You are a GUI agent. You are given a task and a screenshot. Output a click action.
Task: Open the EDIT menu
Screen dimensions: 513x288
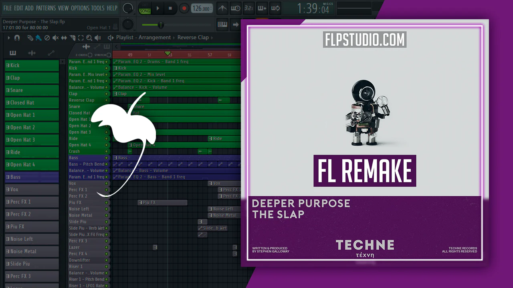coord(18,8)
